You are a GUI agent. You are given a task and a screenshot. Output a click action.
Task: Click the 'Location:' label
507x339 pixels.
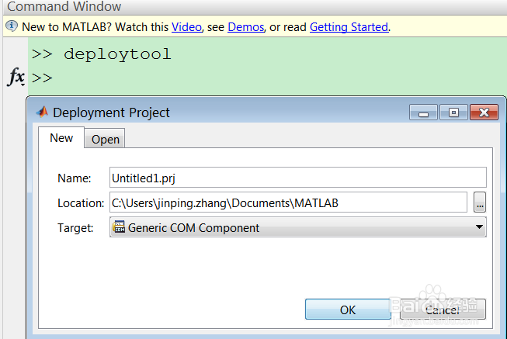(x=81, y=203)
